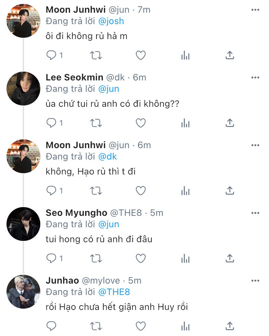Viewport: 269px width, 336px height.
Task: Share Moon Junhwi's 'Hạo rủ thì t đi' tweet
Action: (x=230, y=191)
